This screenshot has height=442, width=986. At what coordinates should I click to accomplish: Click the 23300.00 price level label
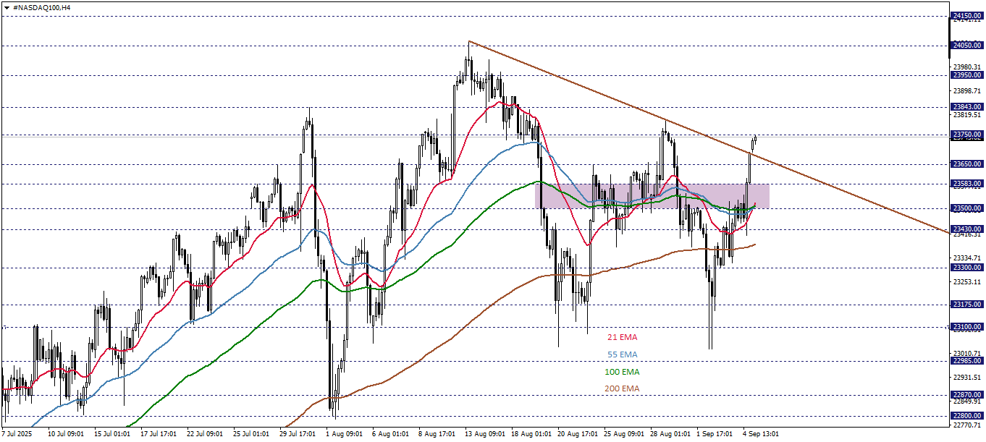(967, 267)
